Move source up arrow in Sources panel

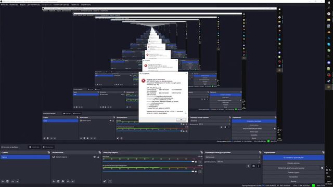[x=68, y=181]
